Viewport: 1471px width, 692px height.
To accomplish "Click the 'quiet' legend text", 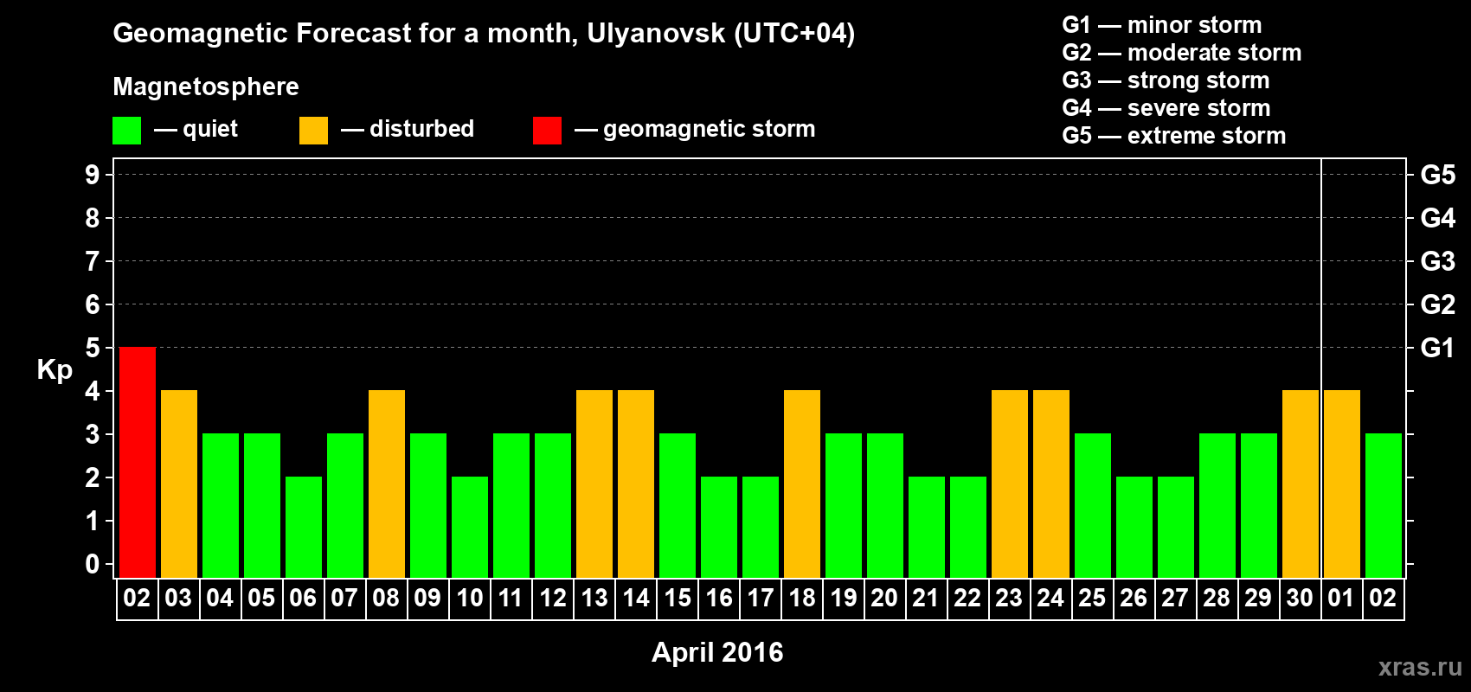I will coord(210,129).
